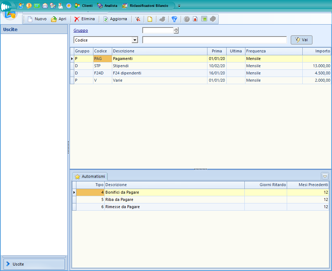Click the search text input field
332x271 pixels.
(214, 40)
